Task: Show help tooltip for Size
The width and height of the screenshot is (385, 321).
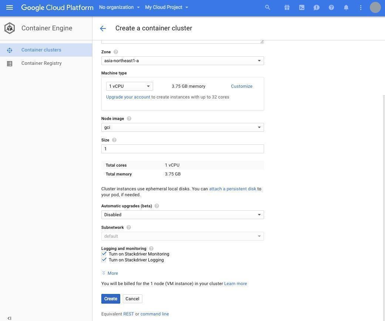Action: [114, 140]
